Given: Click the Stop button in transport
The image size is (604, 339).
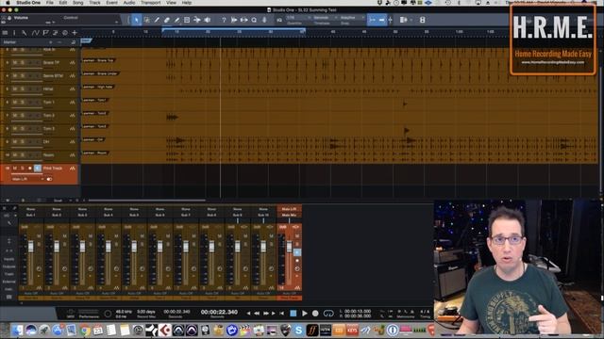Looking at the screenshot, I should coord(294,314).
